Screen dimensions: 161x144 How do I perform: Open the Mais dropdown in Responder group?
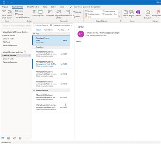pos(76,17)
